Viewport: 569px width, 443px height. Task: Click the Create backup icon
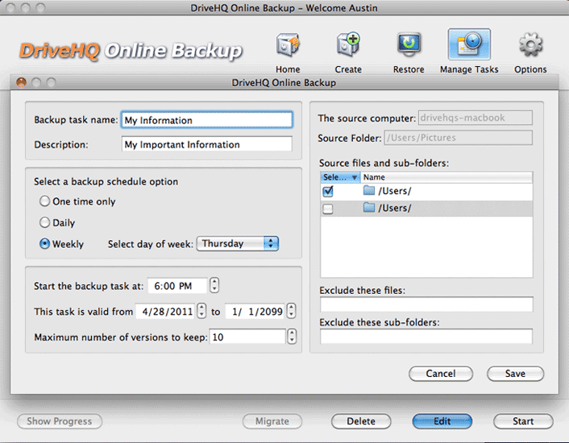[348, 45]
